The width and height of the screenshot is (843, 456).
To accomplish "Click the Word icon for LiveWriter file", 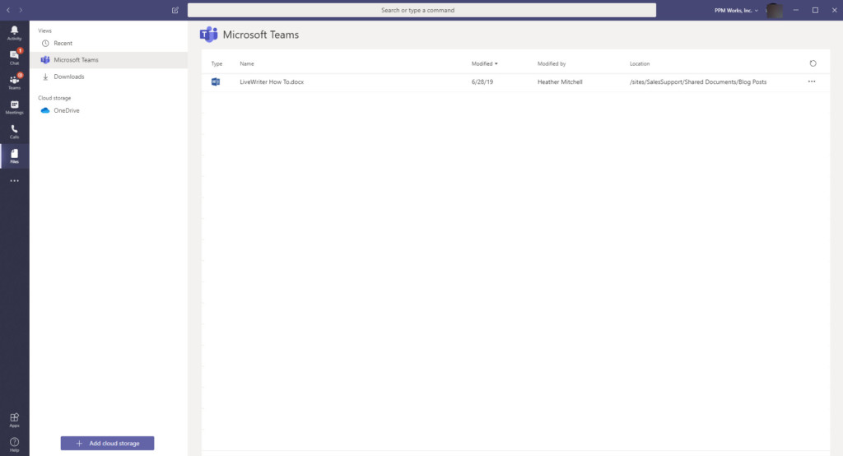I will pyautogui.click(x=216, y=81).
